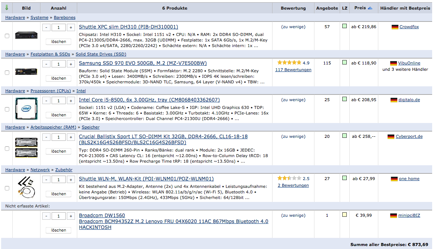Delete Crucial Ballistix via löschen
Image resolution: width=434 pixels, height=249 pixels.
coord(59,152)
